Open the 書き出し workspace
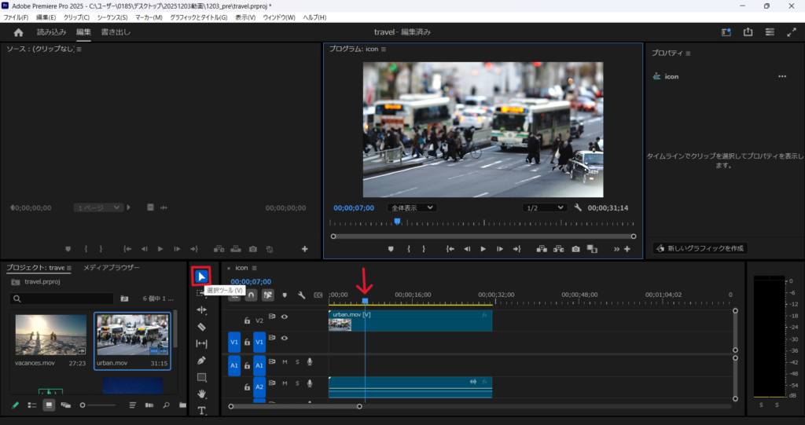 pos(116,32)
